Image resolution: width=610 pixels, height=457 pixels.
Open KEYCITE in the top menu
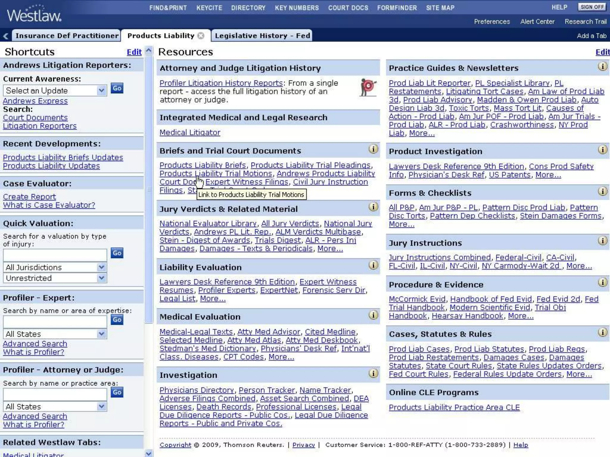(209, 8)
